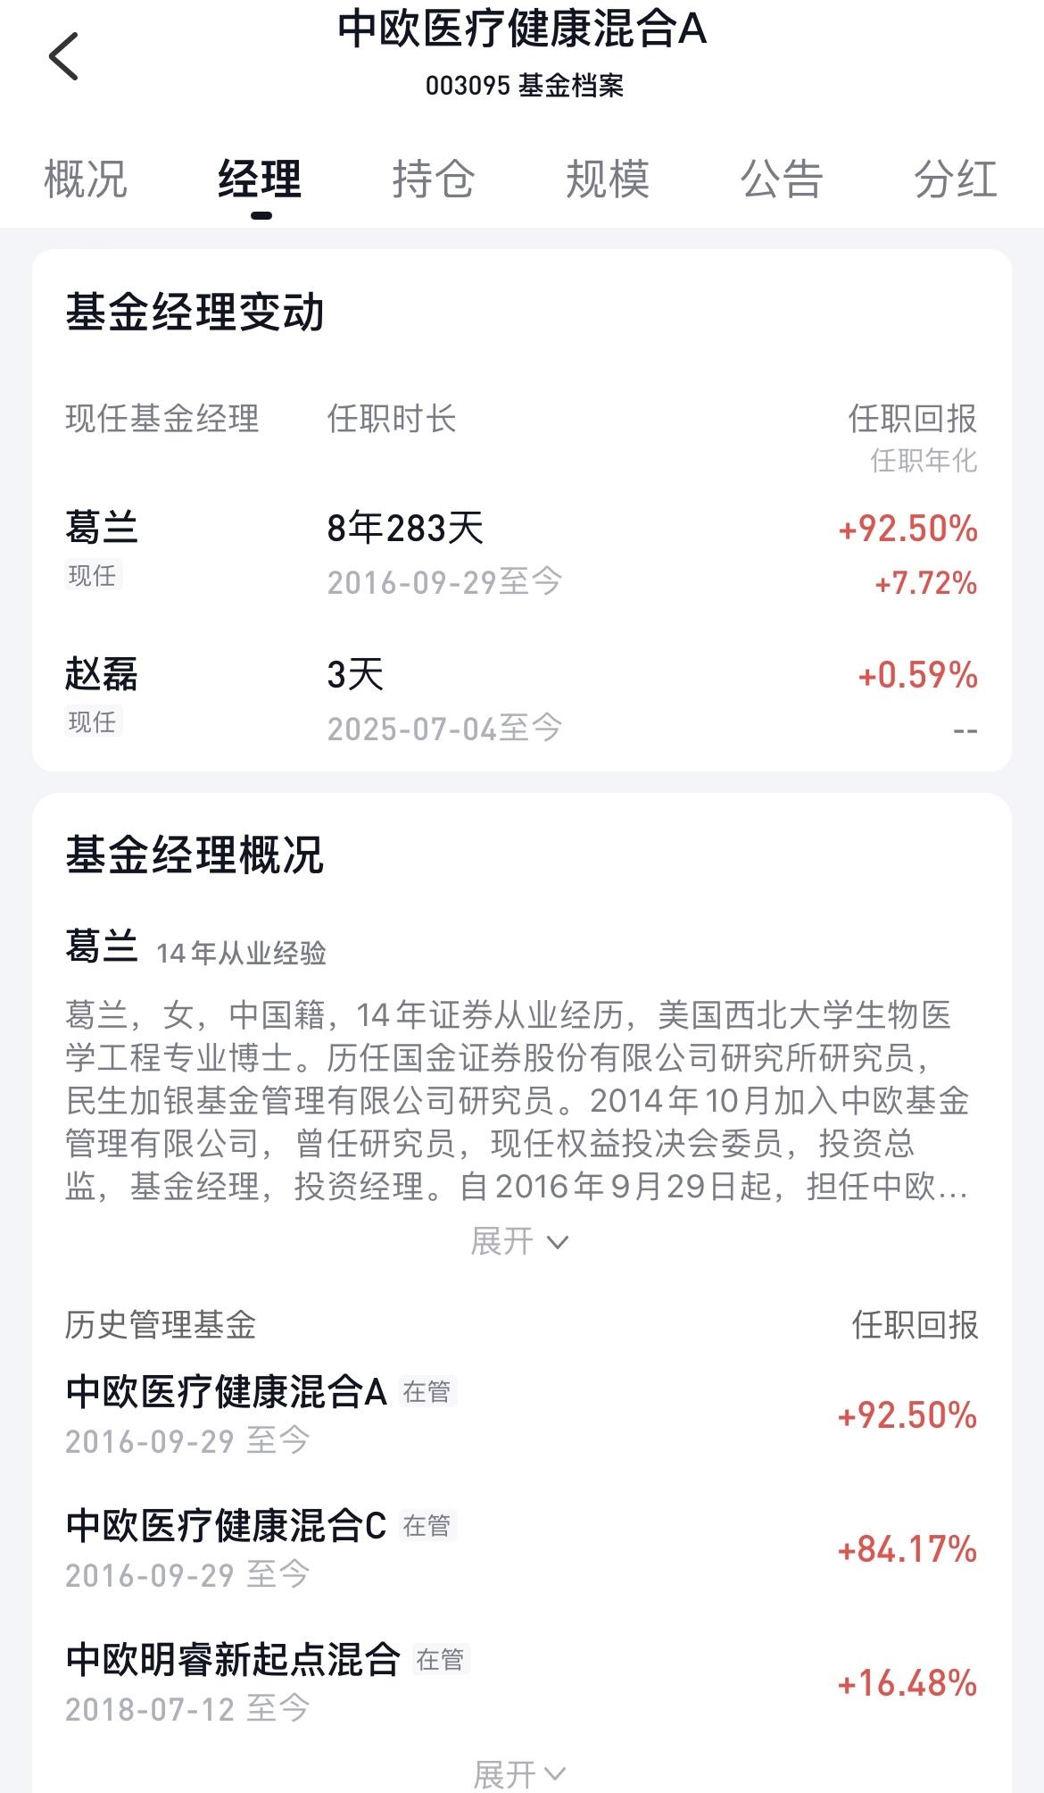This screenshot has height=1793, width=1044.
Task: Expand the 历史管理基金 list at bottom
Action: coord(520,1774)
